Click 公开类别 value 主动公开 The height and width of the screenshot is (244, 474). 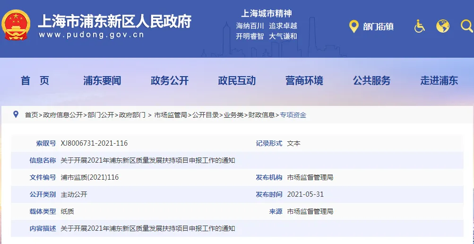74,194
